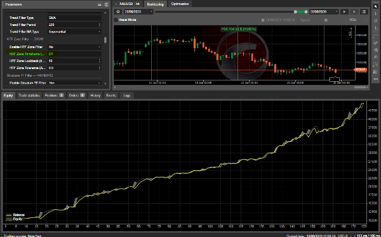
Task: Open the Events tab
Action: coord(111,95)
